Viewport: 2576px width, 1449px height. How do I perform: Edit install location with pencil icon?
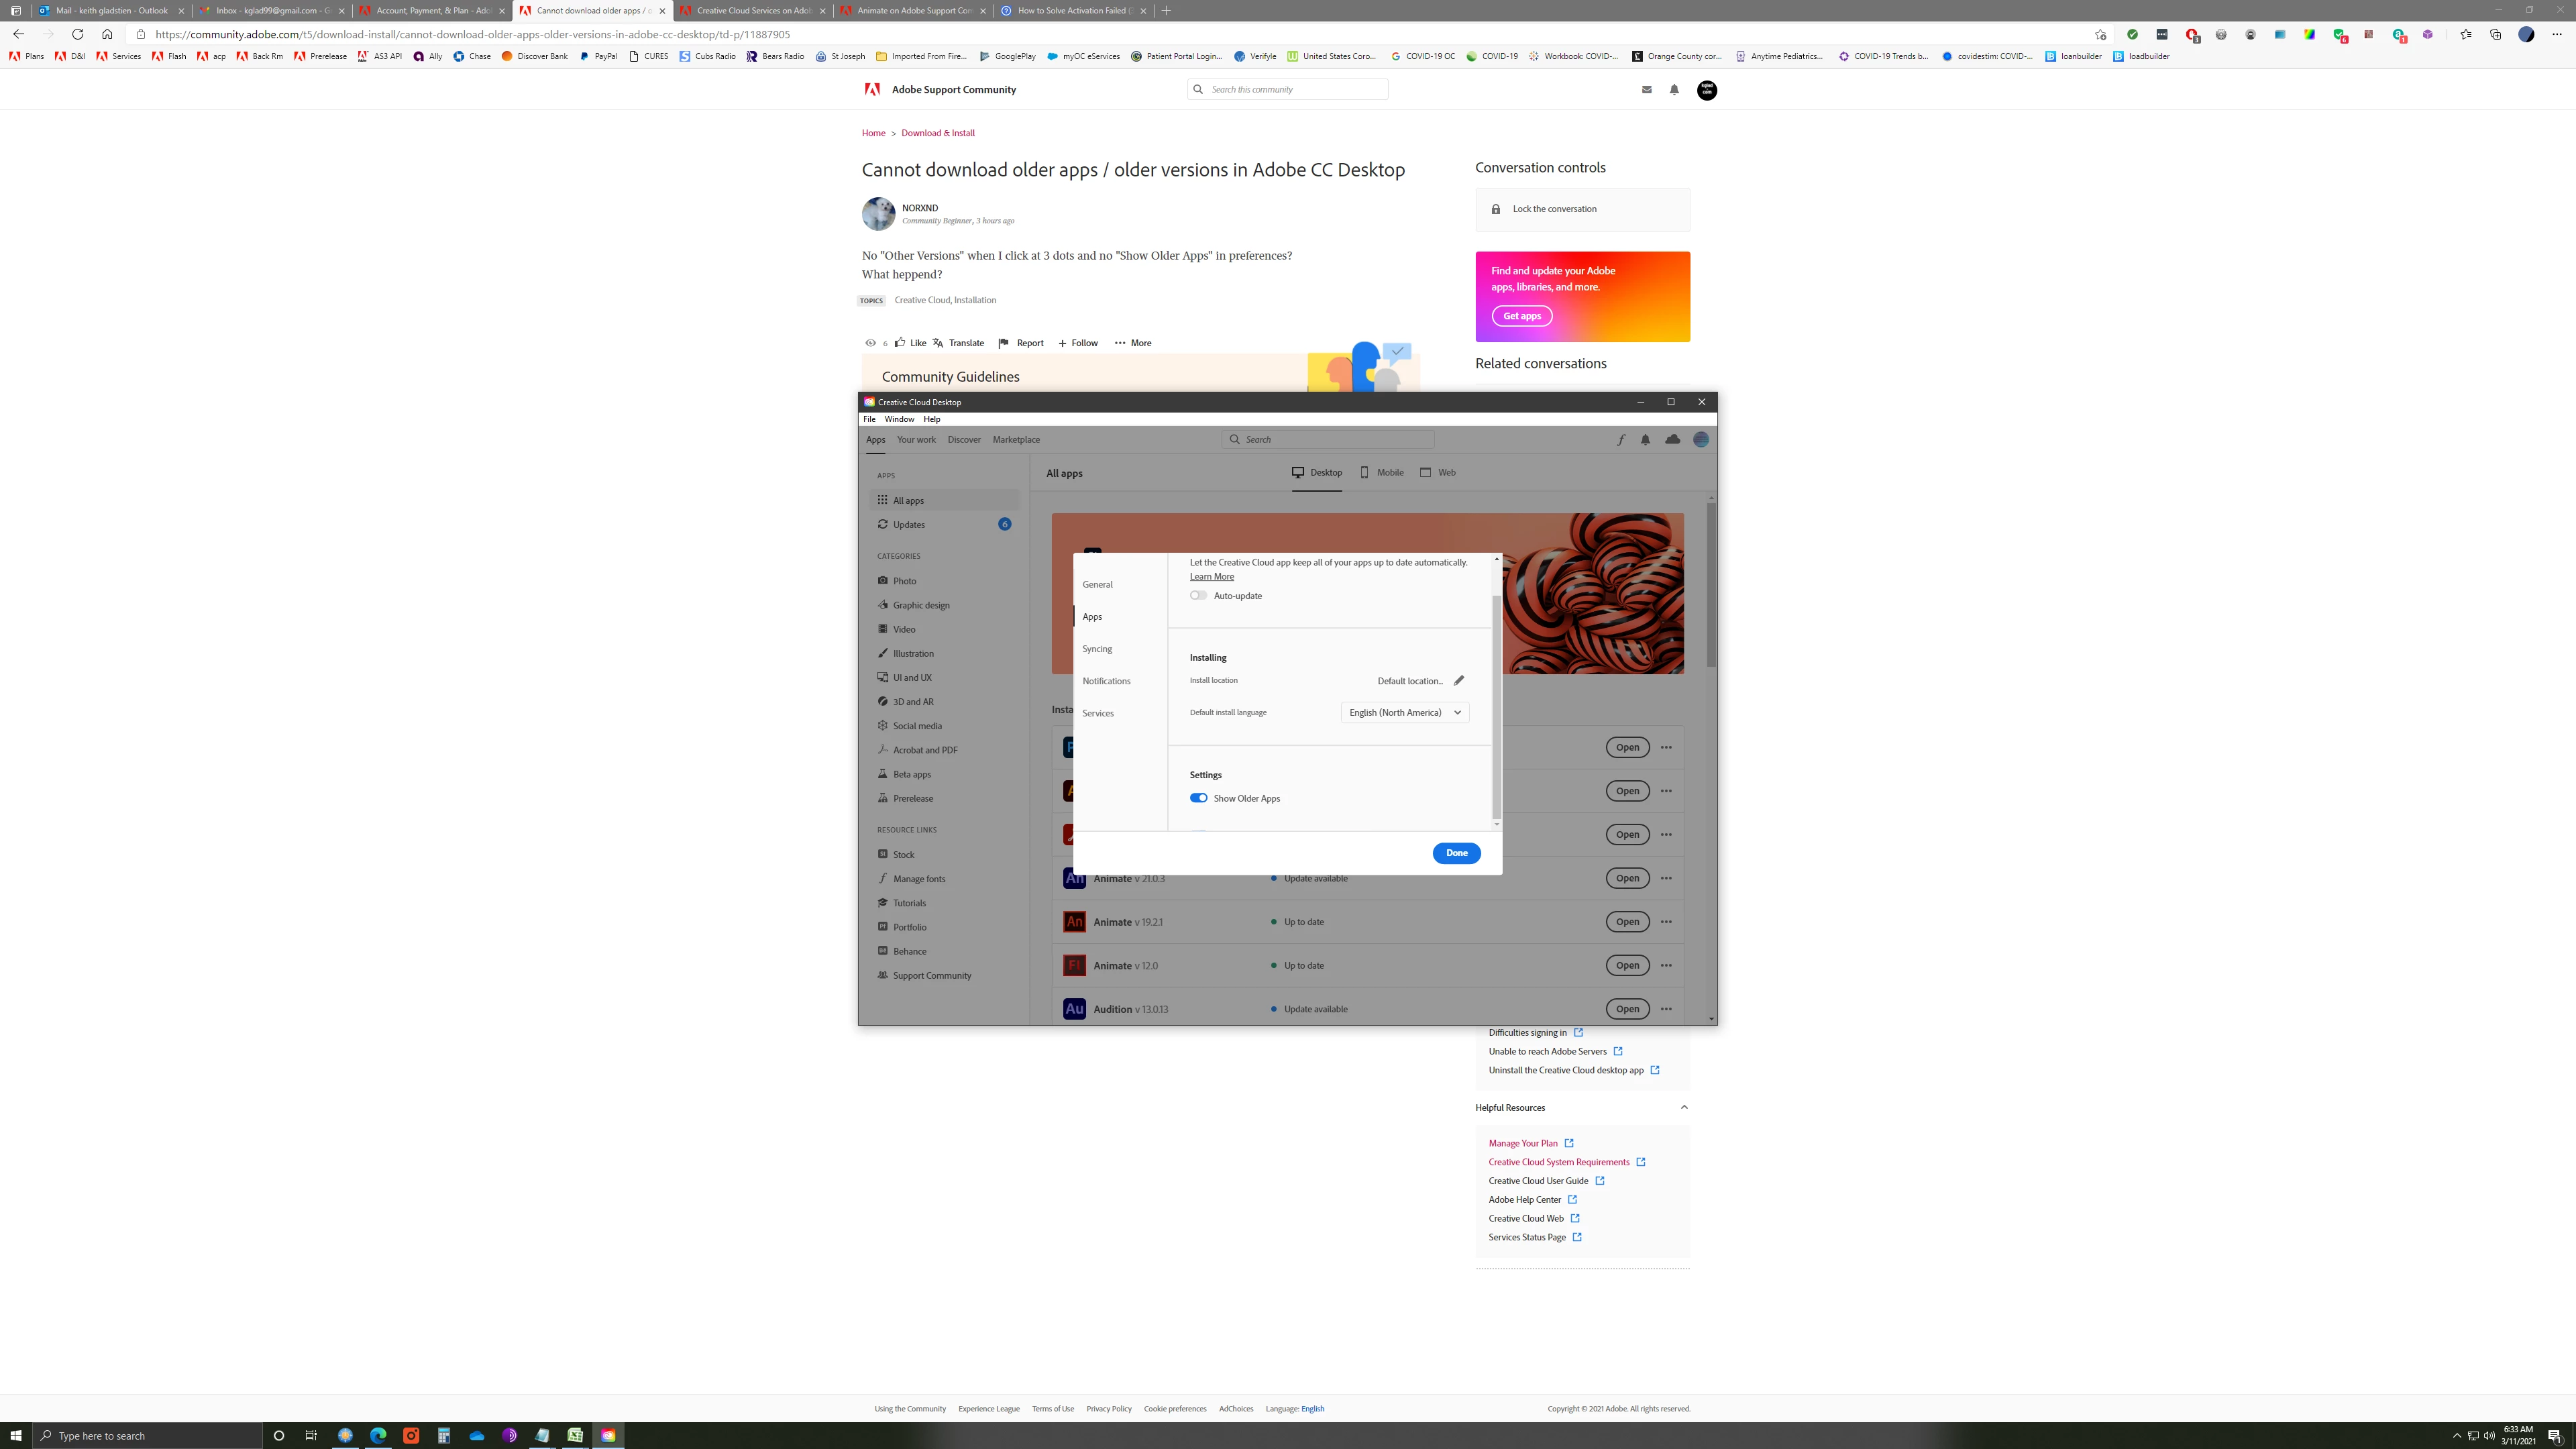1459,681
